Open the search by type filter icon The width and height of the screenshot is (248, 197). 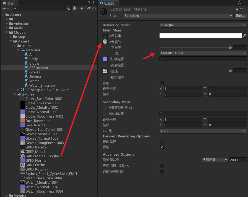point(75,8)
